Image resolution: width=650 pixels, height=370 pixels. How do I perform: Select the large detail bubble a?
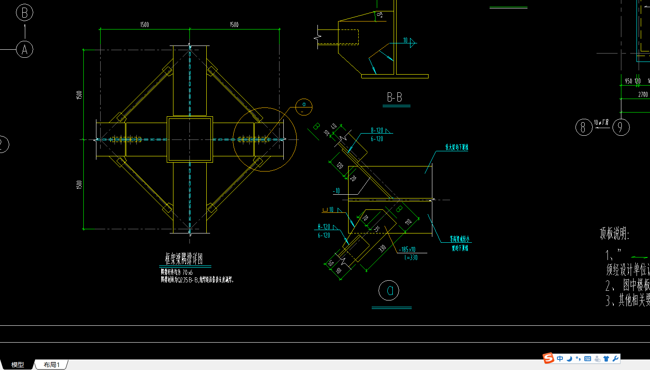coord(389,290)
